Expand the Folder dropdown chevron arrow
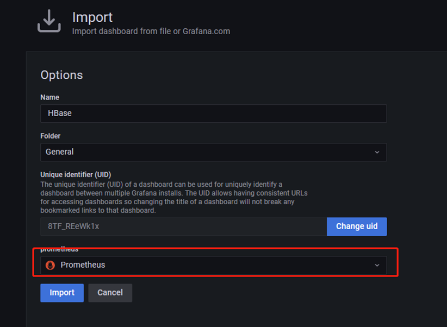447x327 pixels. coord(377,153)
